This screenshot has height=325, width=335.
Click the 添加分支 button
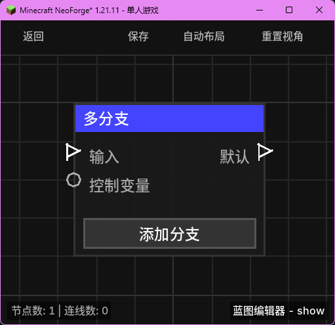pyautogui.click(x=170, y=233)
